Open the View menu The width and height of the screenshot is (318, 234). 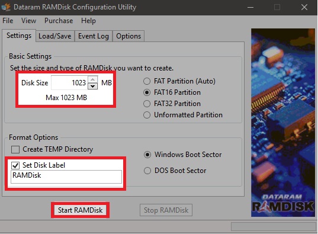tap(28, 21)
